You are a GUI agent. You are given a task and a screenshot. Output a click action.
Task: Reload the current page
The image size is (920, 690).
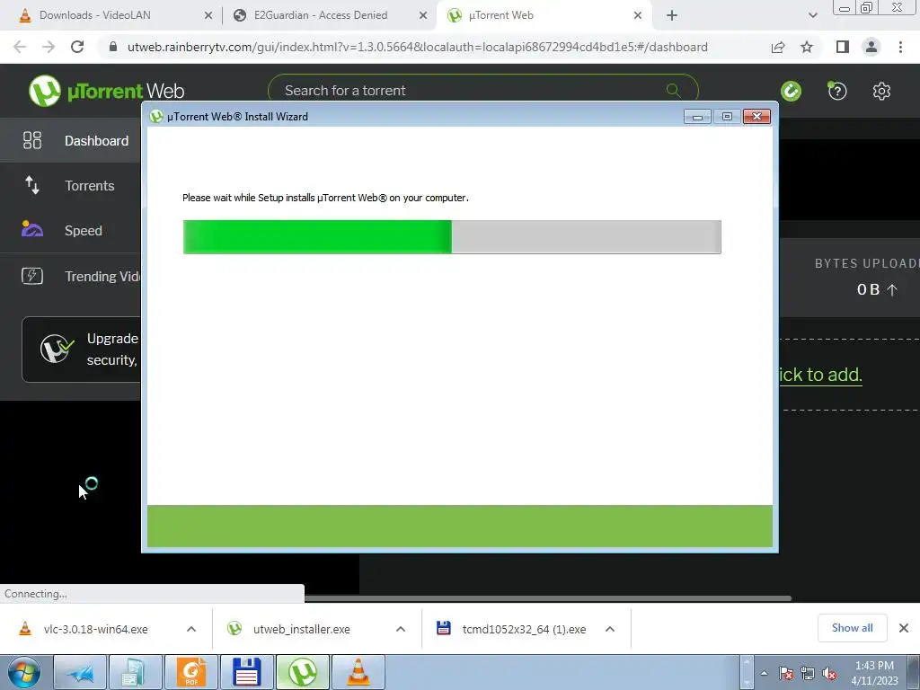[x=77, y=47]
